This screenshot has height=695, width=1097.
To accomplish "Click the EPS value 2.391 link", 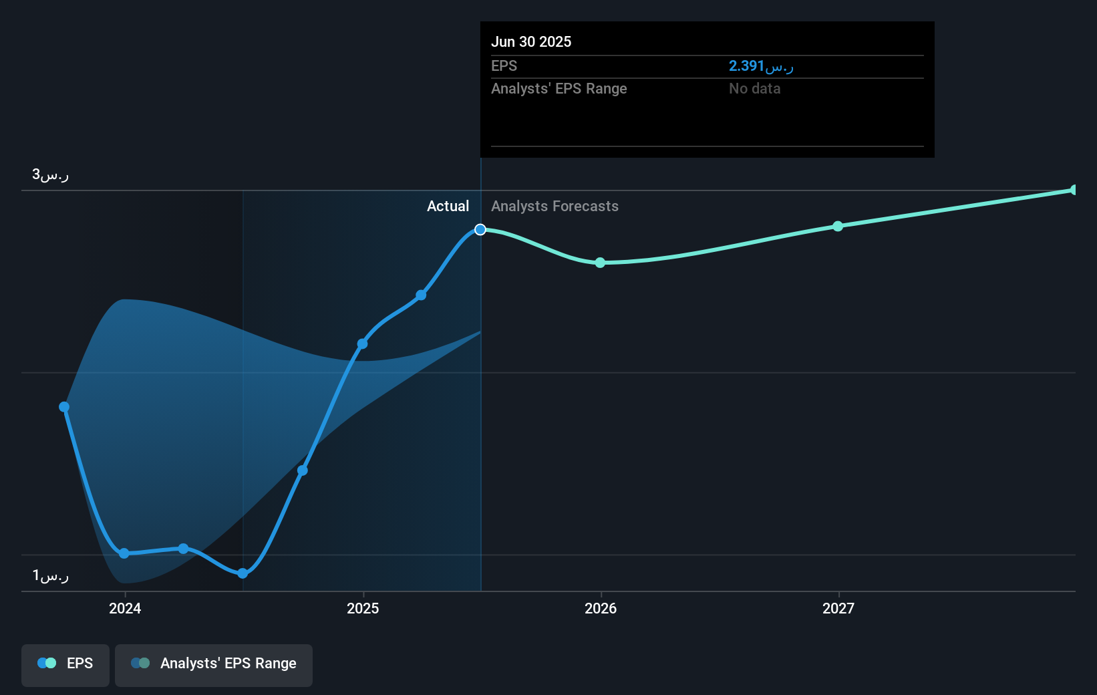I will 760,65.
